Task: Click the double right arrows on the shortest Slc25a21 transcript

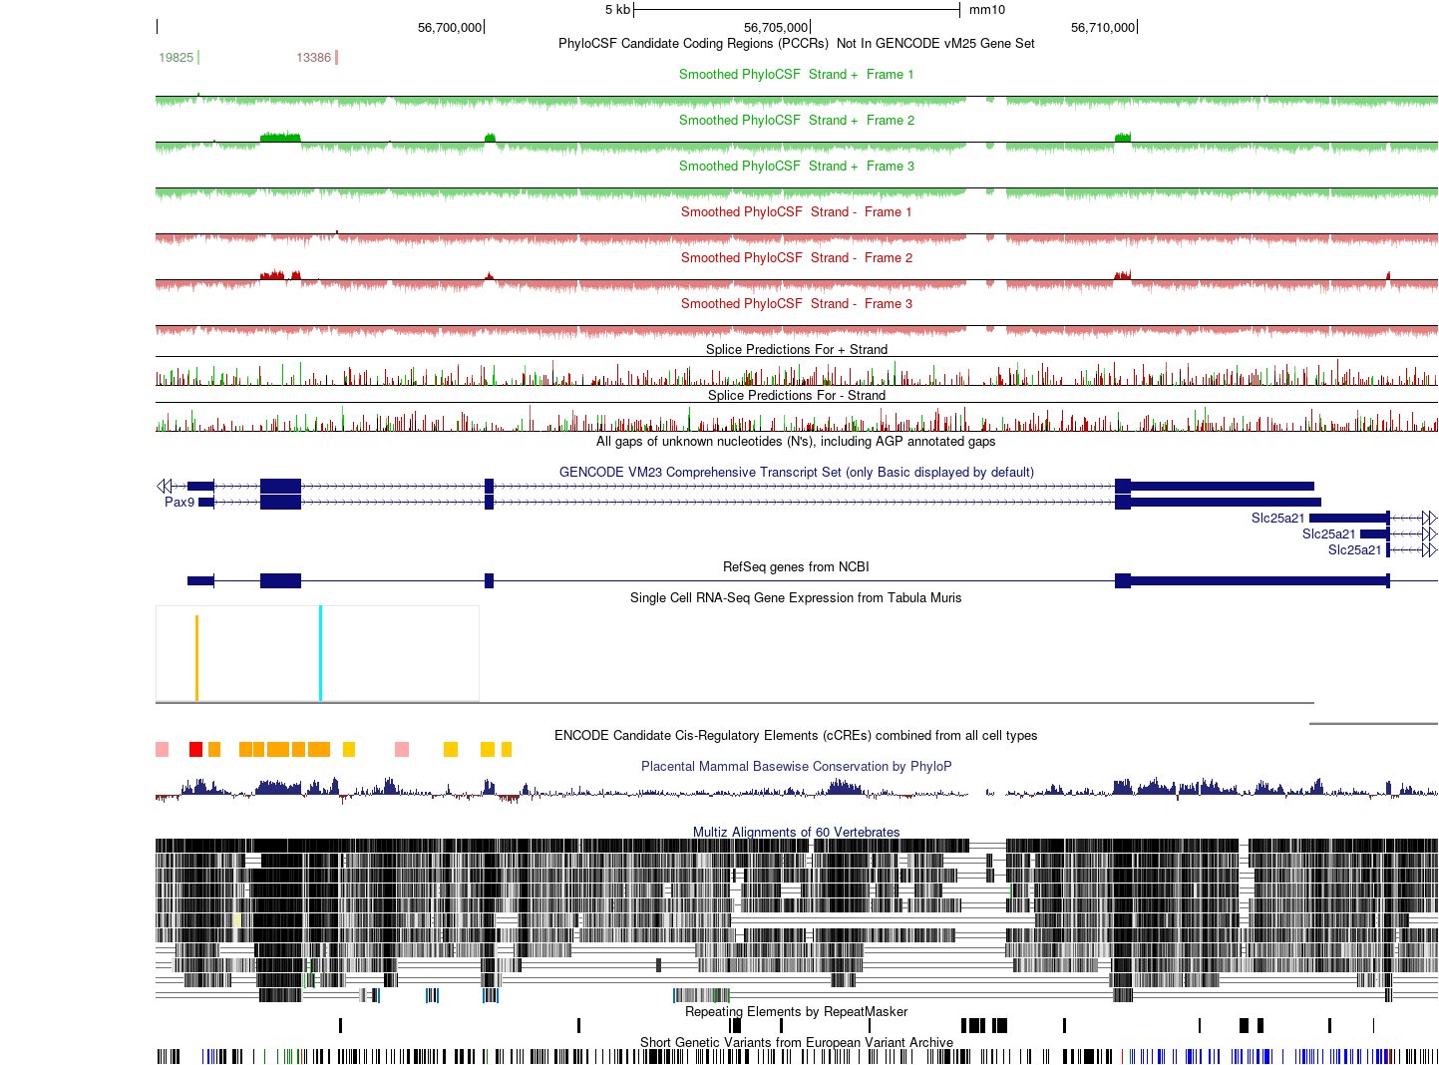Action: 1430,549
